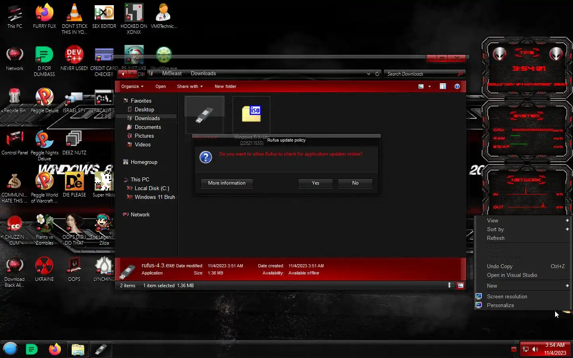Open the address bar history dropdown
Screen dimensions: 573x358
368,74
